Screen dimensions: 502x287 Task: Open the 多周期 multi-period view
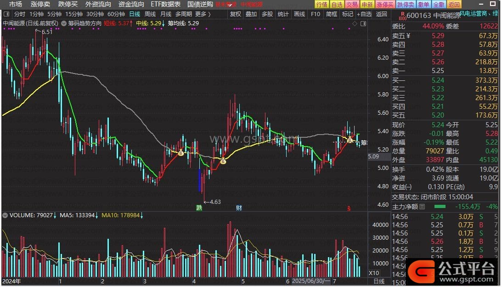[x=183, y=14]
